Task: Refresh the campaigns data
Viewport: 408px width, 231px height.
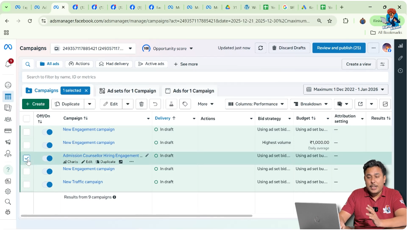Action: tap(260, 48)
